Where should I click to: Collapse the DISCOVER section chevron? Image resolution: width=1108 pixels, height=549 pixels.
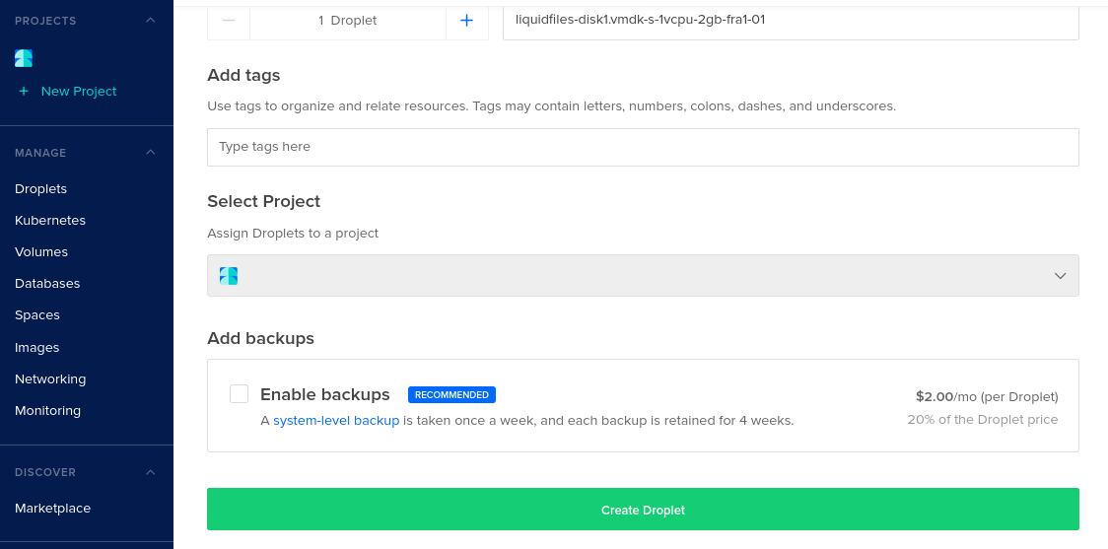(x=151, y=472)
